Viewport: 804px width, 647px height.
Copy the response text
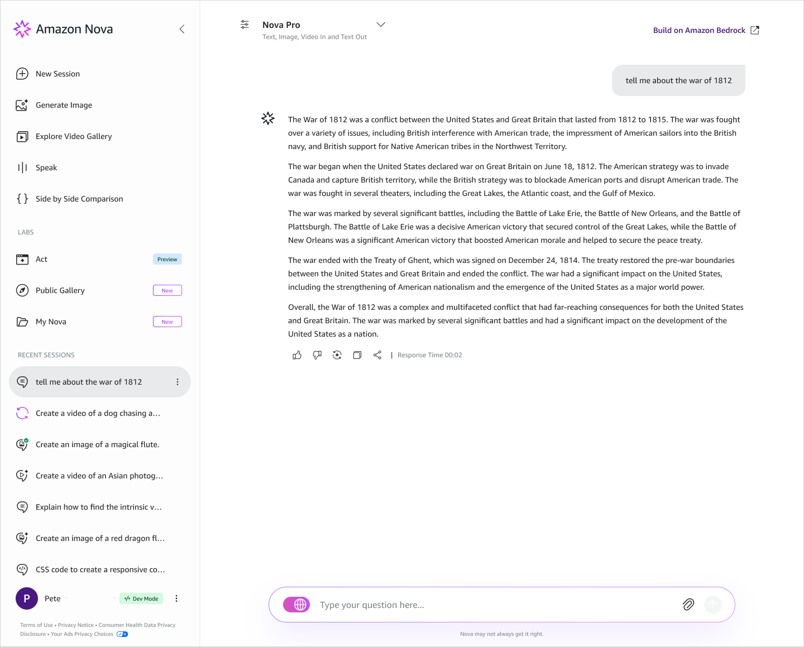(x=357, y=355)
